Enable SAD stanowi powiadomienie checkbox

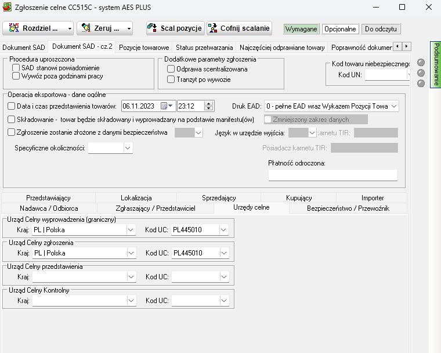pyautogui.click(x=16, y=68)
